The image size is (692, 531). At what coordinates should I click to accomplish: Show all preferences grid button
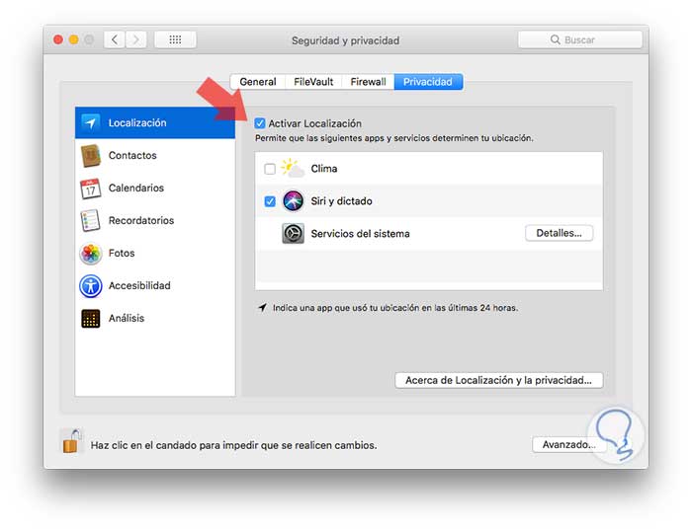(175, 39)
